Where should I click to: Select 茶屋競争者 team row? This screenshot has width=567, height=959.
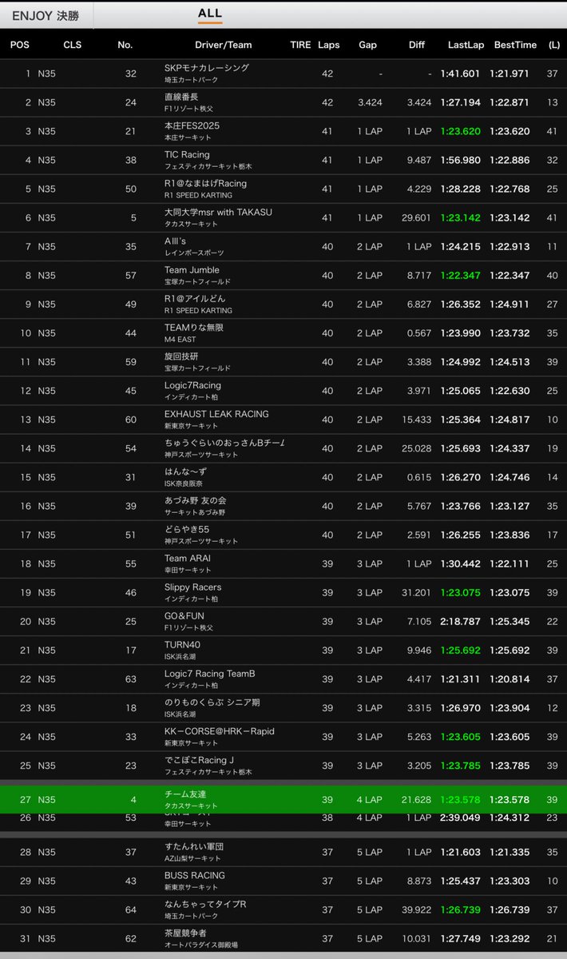coord(283,938)
